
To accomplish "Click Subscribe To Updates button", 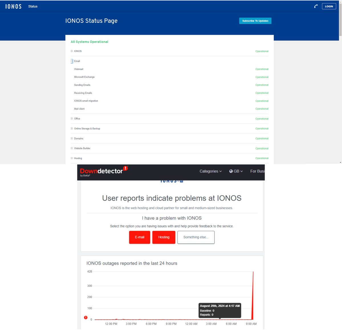I will pos(255,21).
